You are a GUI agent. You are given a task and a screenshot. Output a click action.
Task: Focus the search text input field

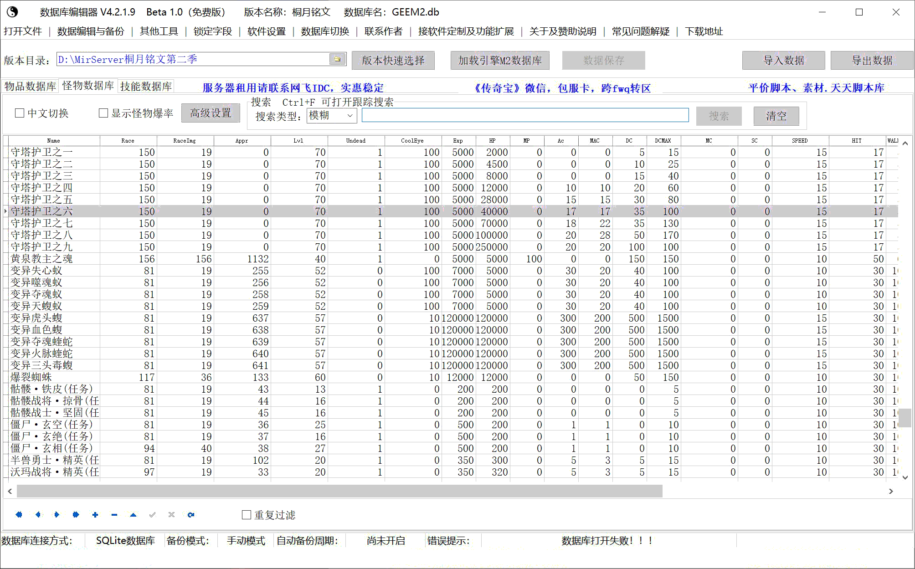coord(525,115)
